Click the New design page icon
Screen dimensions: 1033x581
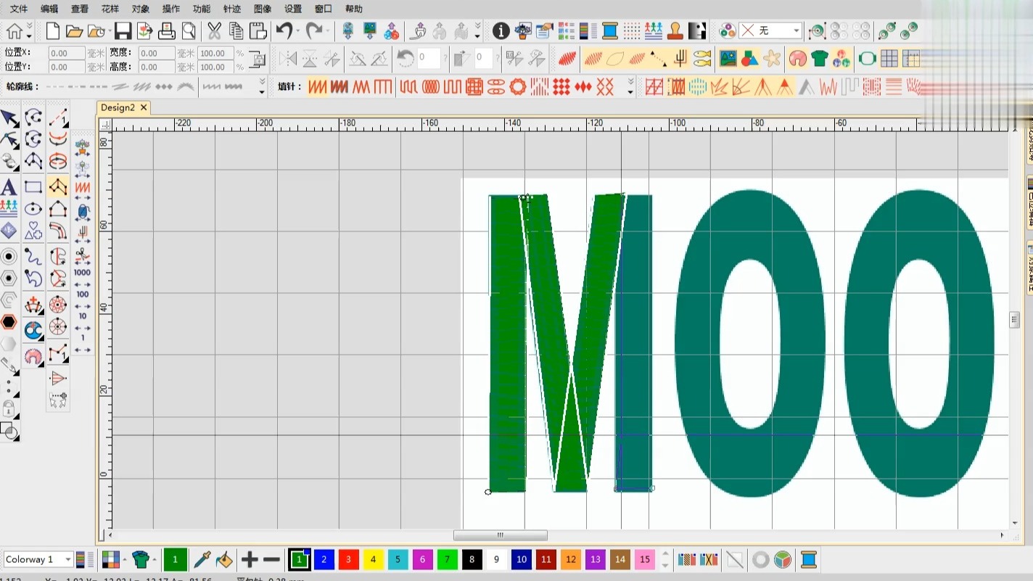[53, 31]
